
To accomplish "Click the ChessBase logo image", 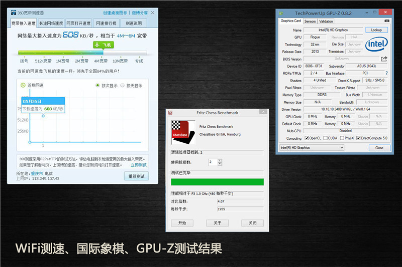I will point(183,132).
